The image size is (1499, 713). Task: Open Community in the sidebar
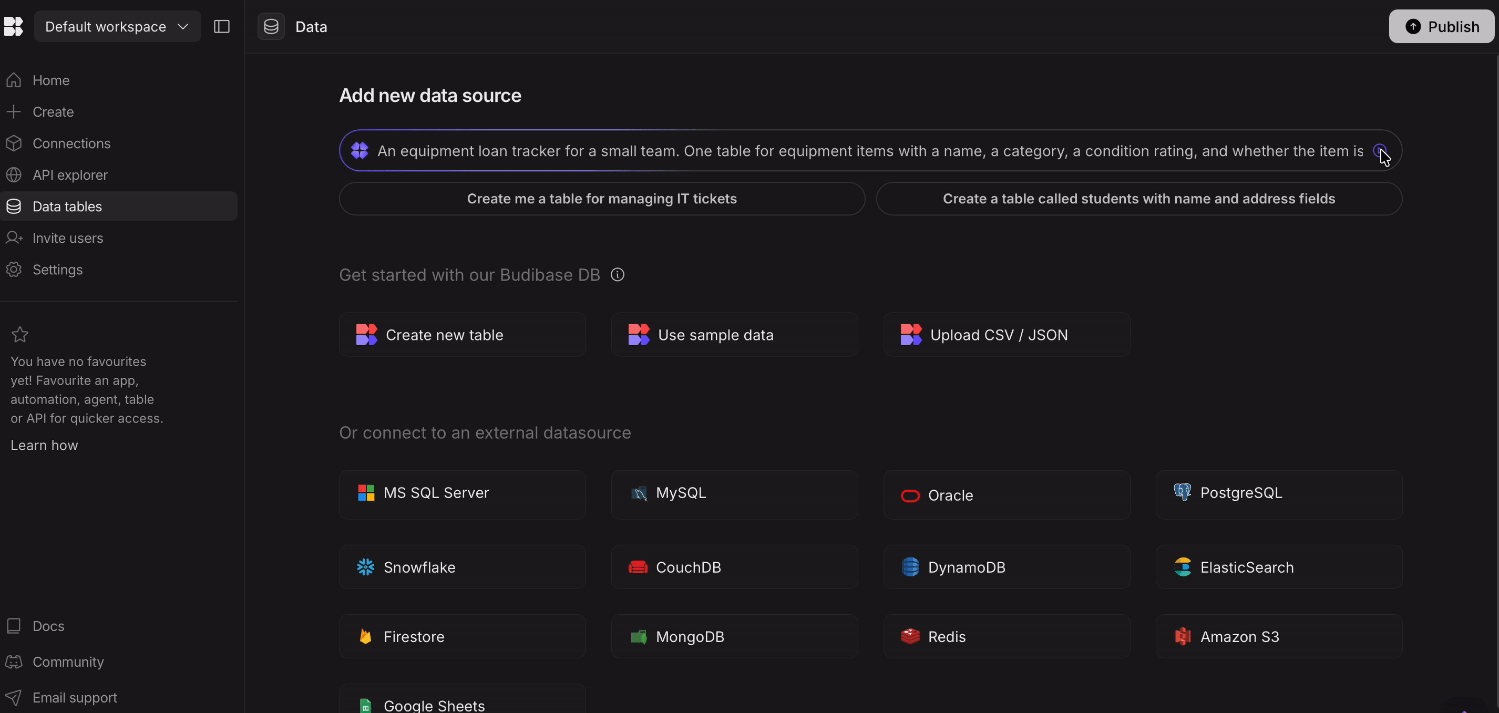(x=119, y=662)
